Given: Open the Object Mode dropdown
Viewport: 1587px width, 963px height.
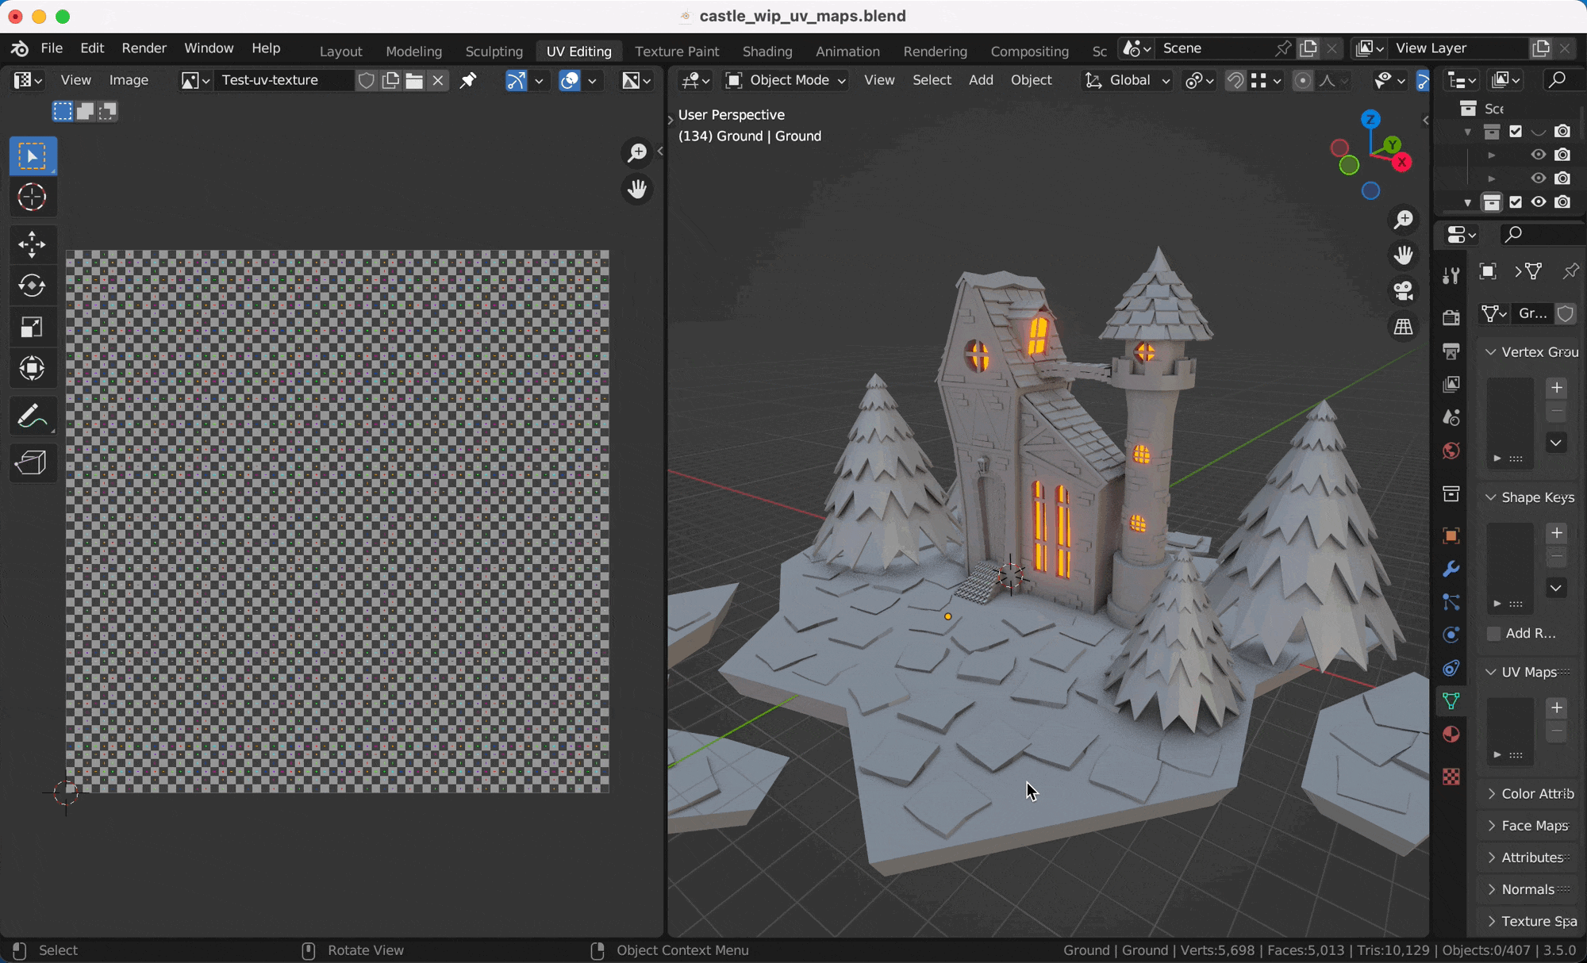Looking at the screenshot, I should coord(786,80).
